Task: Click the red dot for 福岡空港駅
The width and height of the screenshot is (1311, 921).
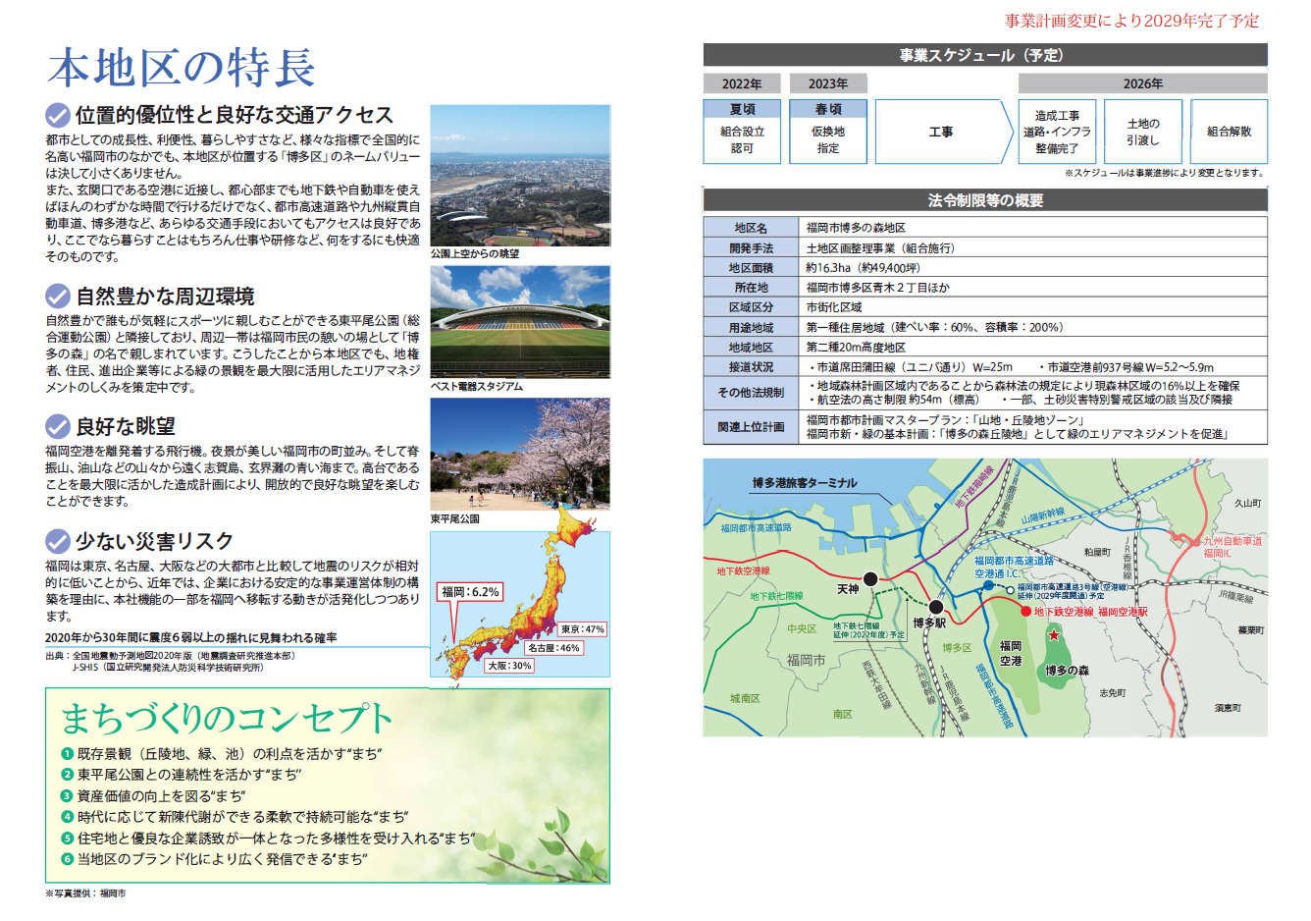Action: pyautogui.click(x=1026, y=611)
